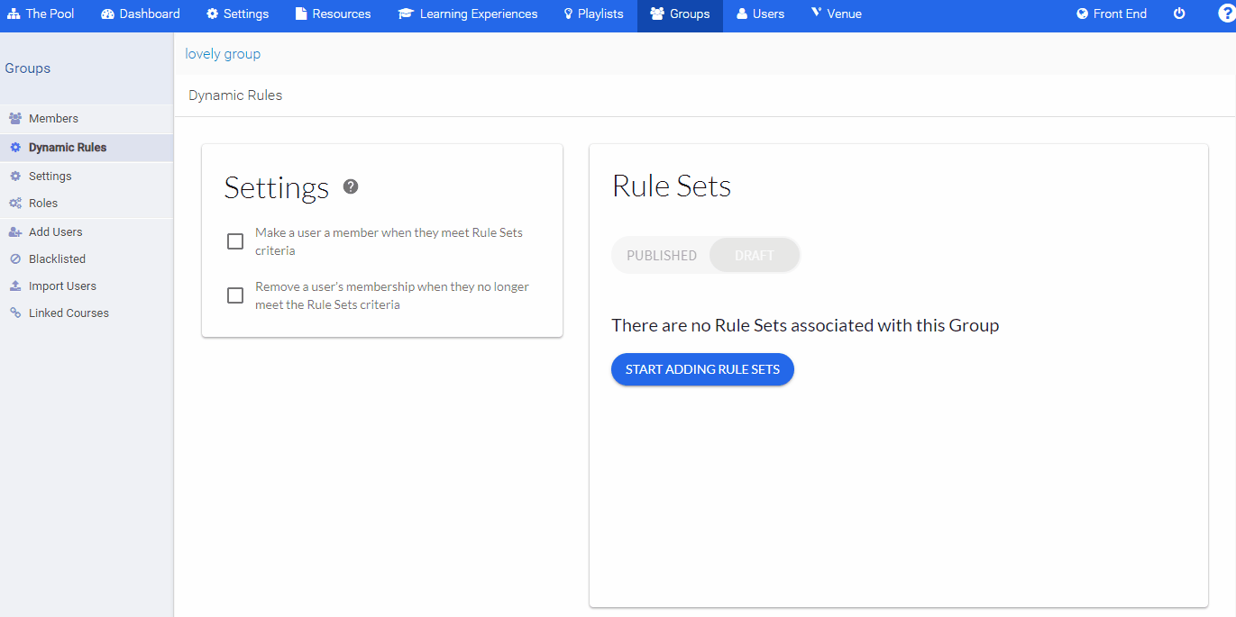
Task: Click the Dashboard icon in top navigation
Action: (x=107, y=14)
